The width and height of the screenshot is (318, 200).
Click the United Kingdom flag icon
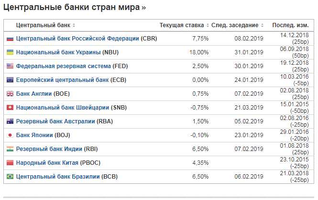[10, 94]
